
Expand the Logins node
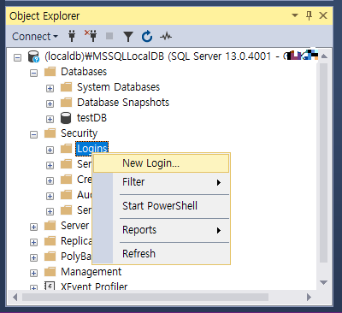tap(50, 151)
